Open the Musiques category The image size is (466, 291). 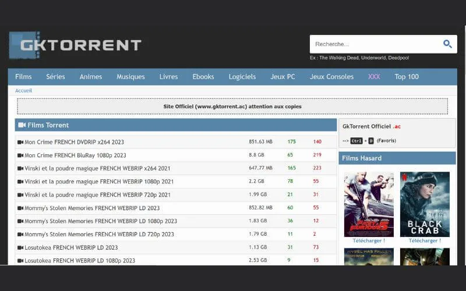[x=130, y=77]
